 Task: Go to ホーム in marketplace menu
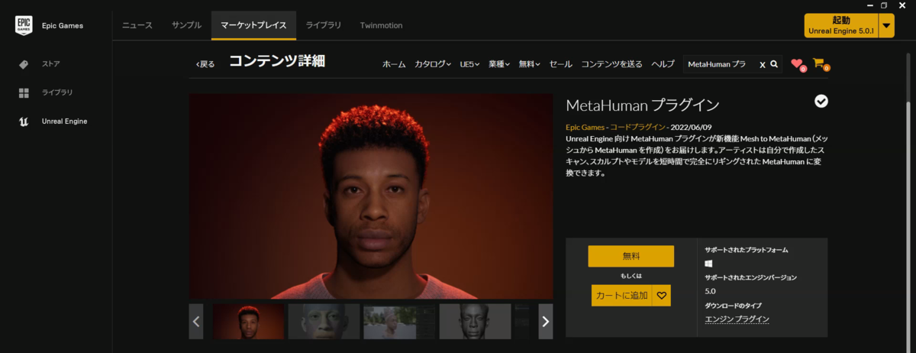[x=394, y=64]
